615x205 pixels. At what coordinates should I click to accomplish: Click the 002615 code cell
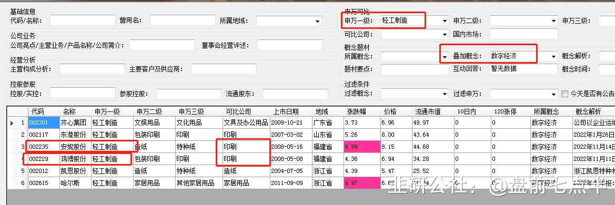pos(44,183)
